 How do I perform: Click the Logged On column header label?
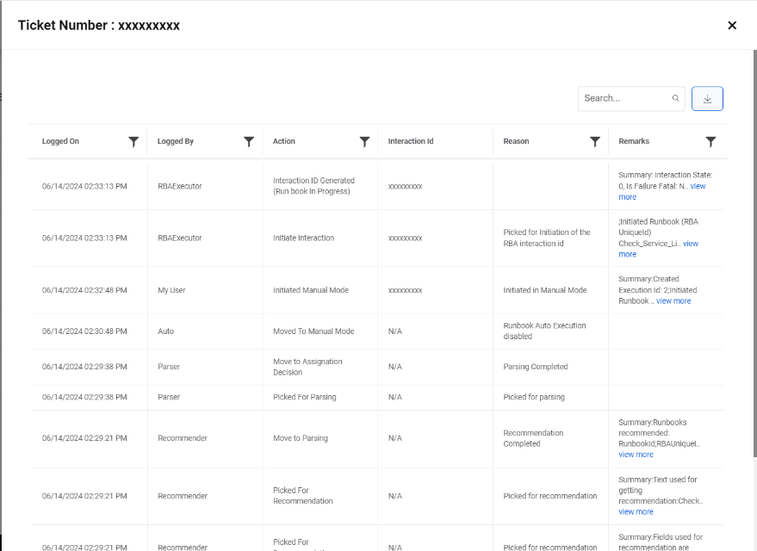pyautogui.click(x=60, y=141)
